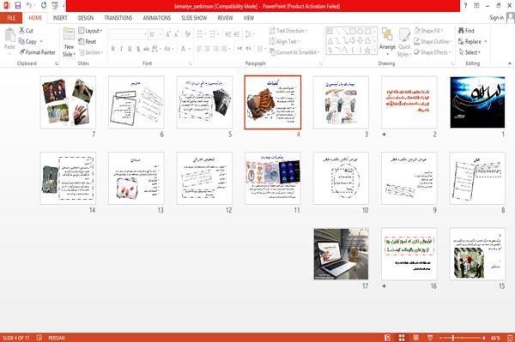Screen dimensions: 515x342
Task: Open the FILE menu tab
Action: pyautogui.click(x=11, y=18)
